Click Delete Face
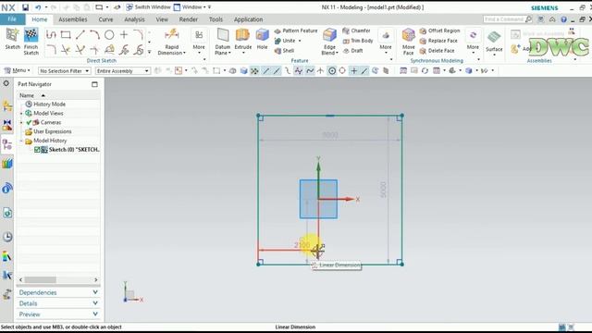Image resolution: width=592 pixels, height=333 pixels. point(437,51)
